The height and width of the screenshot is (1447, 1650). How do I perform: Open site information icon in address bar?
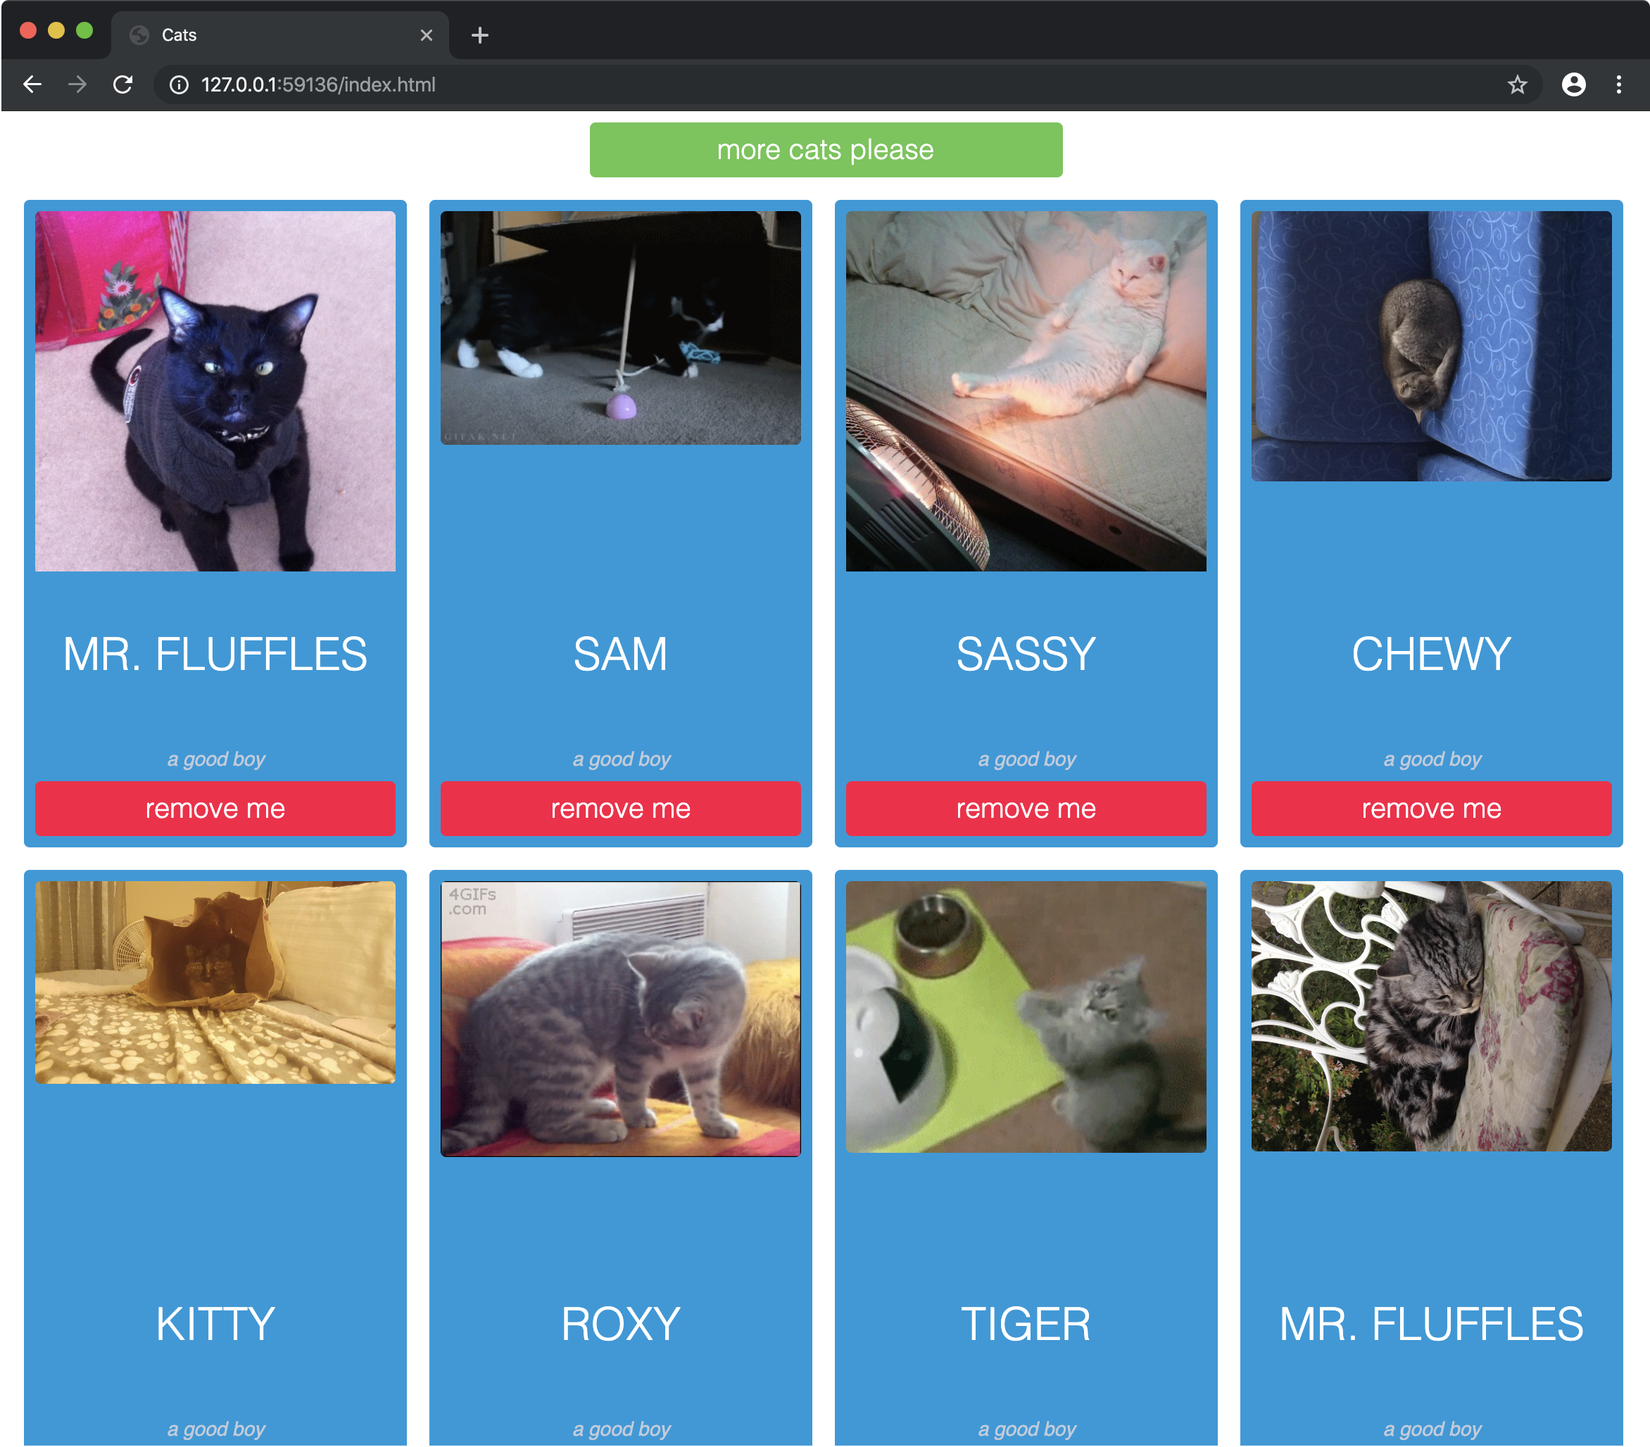tap(180, 84)
